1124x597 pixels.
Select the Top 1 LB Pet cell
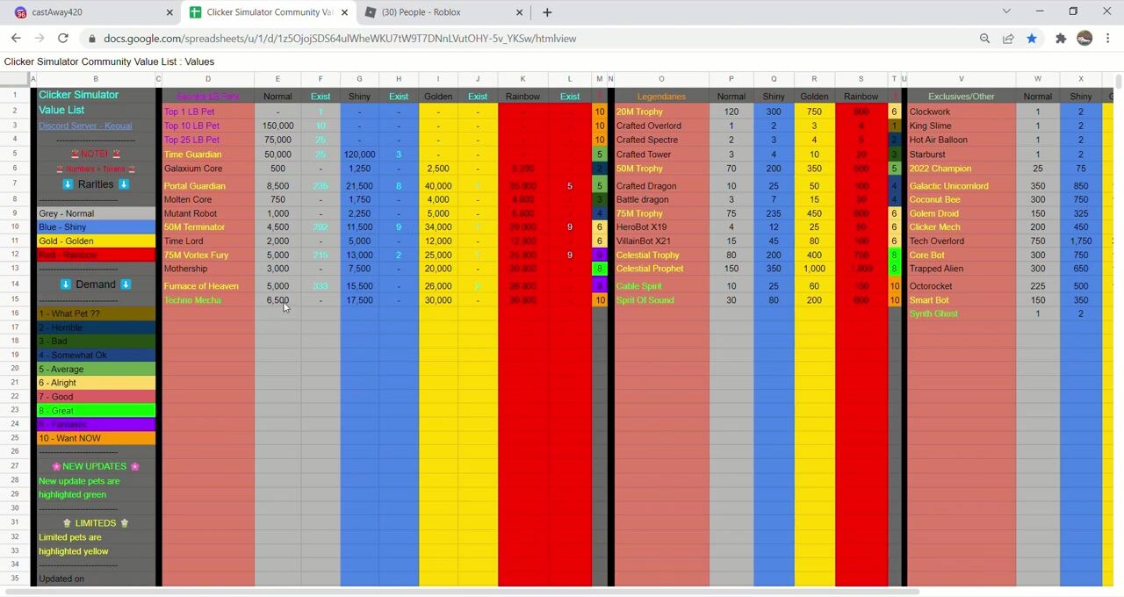208,111
